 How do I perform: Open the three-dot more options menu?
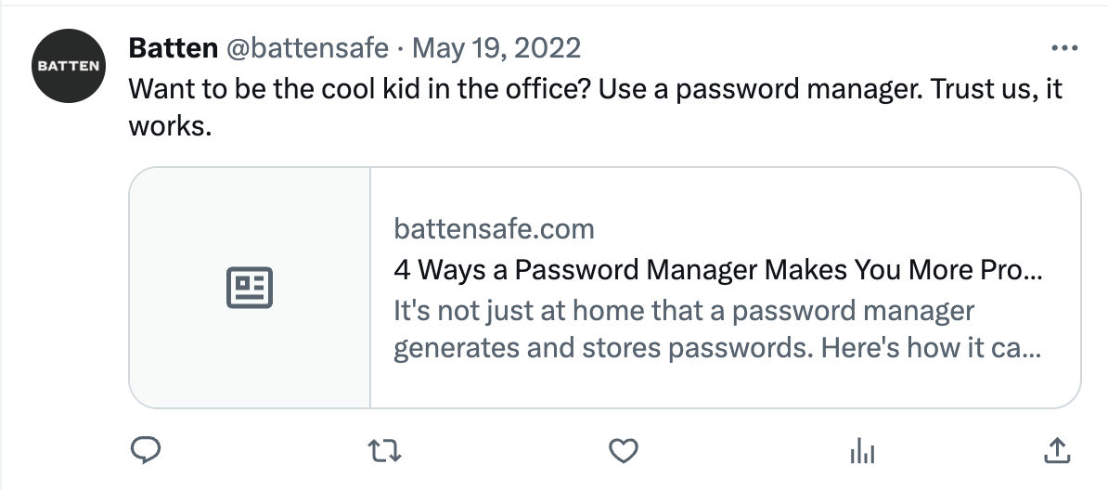point(1064,48)
